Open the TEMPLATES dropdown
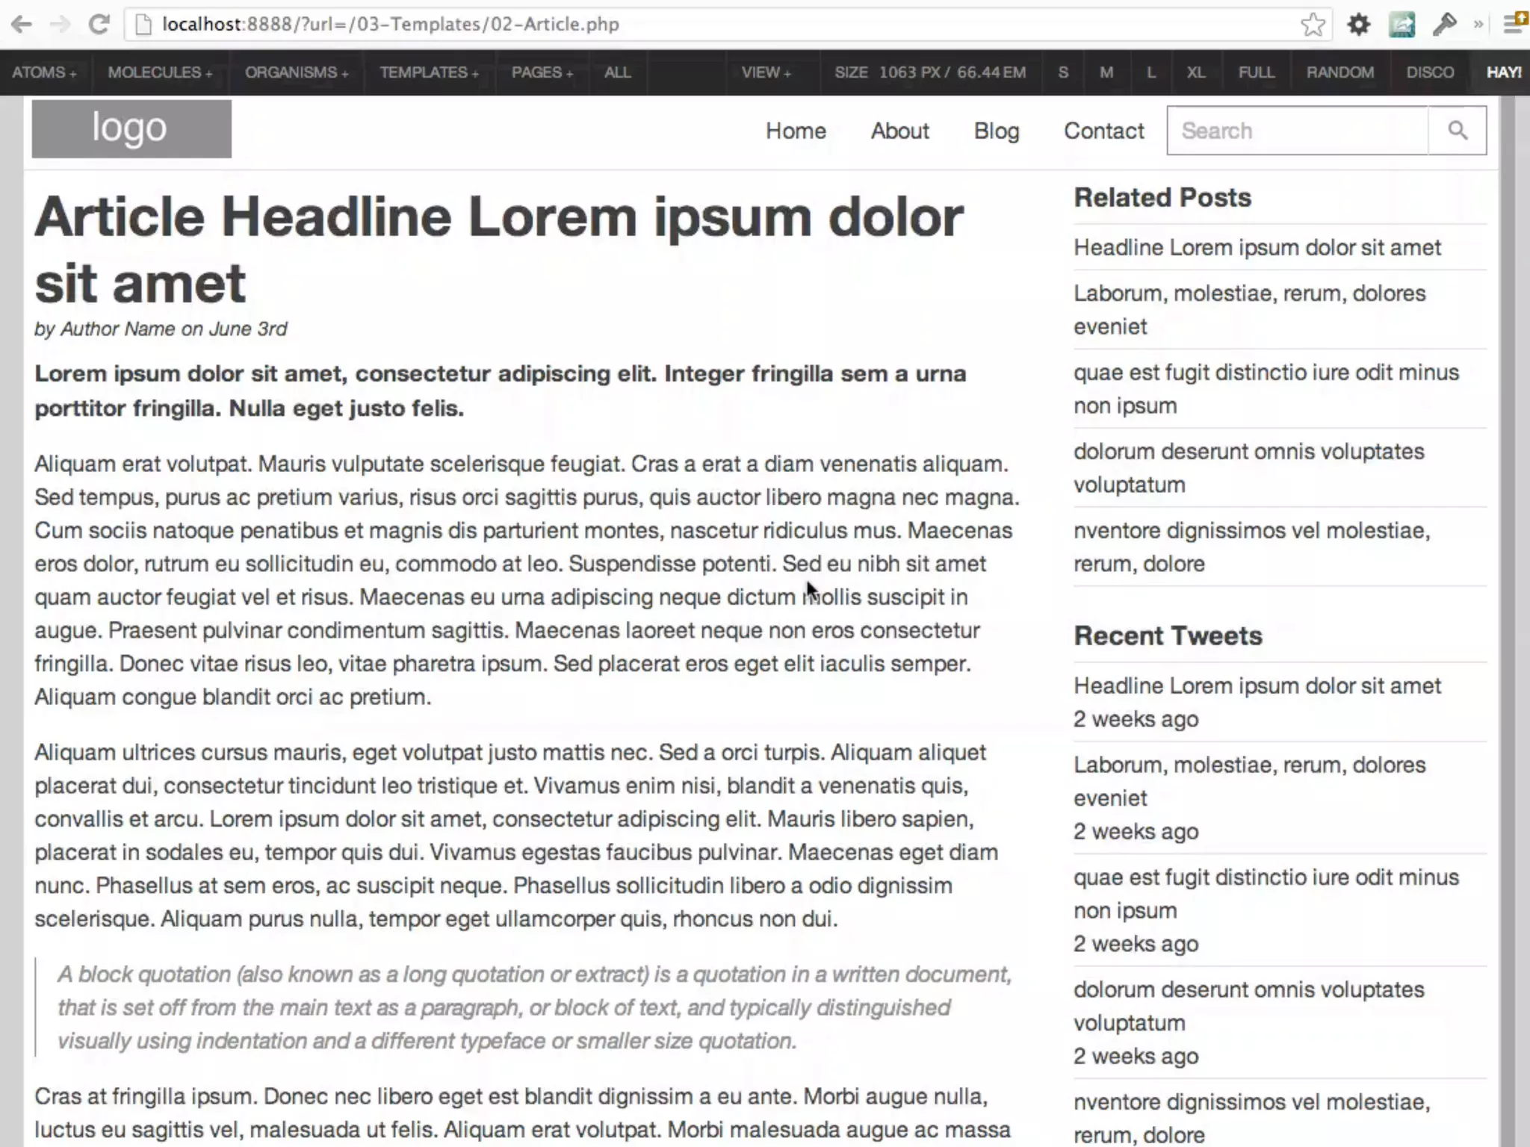 click(x=429, y=72)
